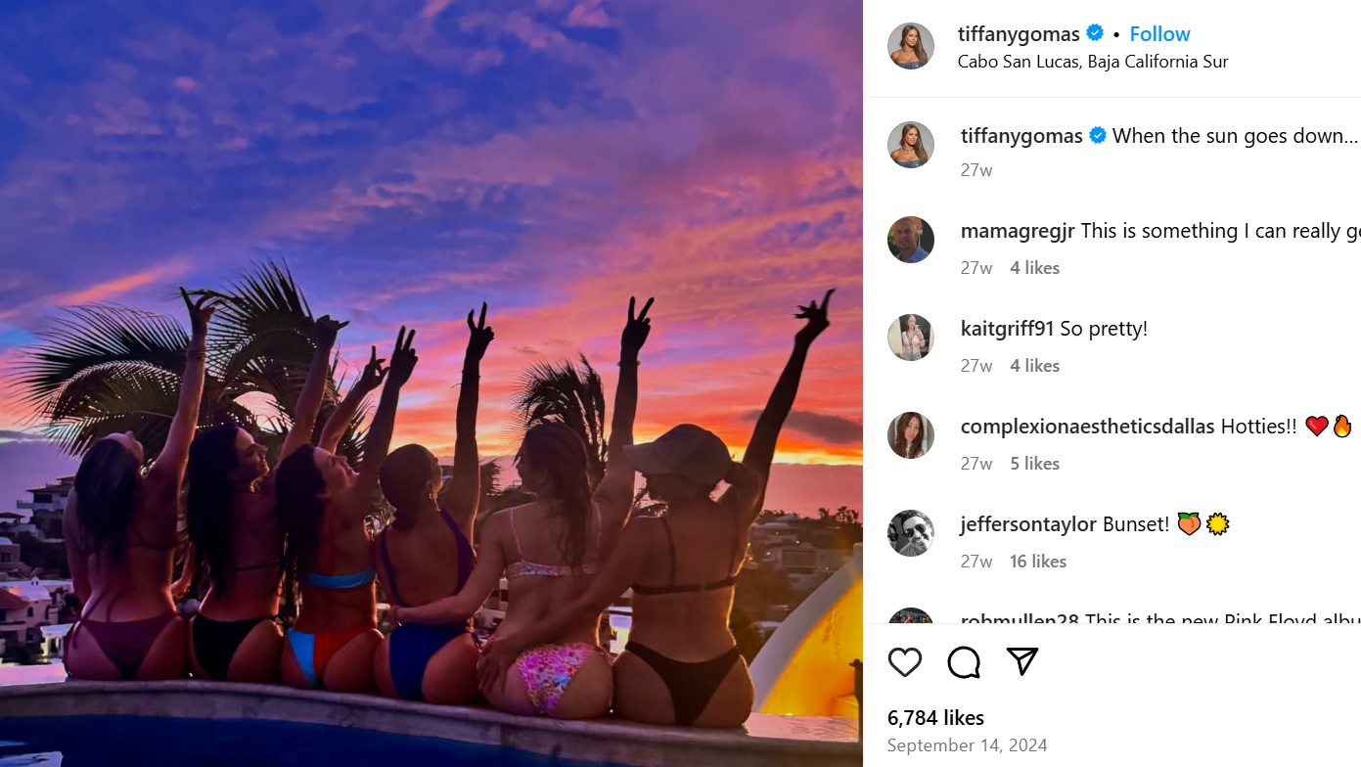Open tiffanygomas header profile picture
This screenshot has width=1361, height=767.
coord(911,46)
